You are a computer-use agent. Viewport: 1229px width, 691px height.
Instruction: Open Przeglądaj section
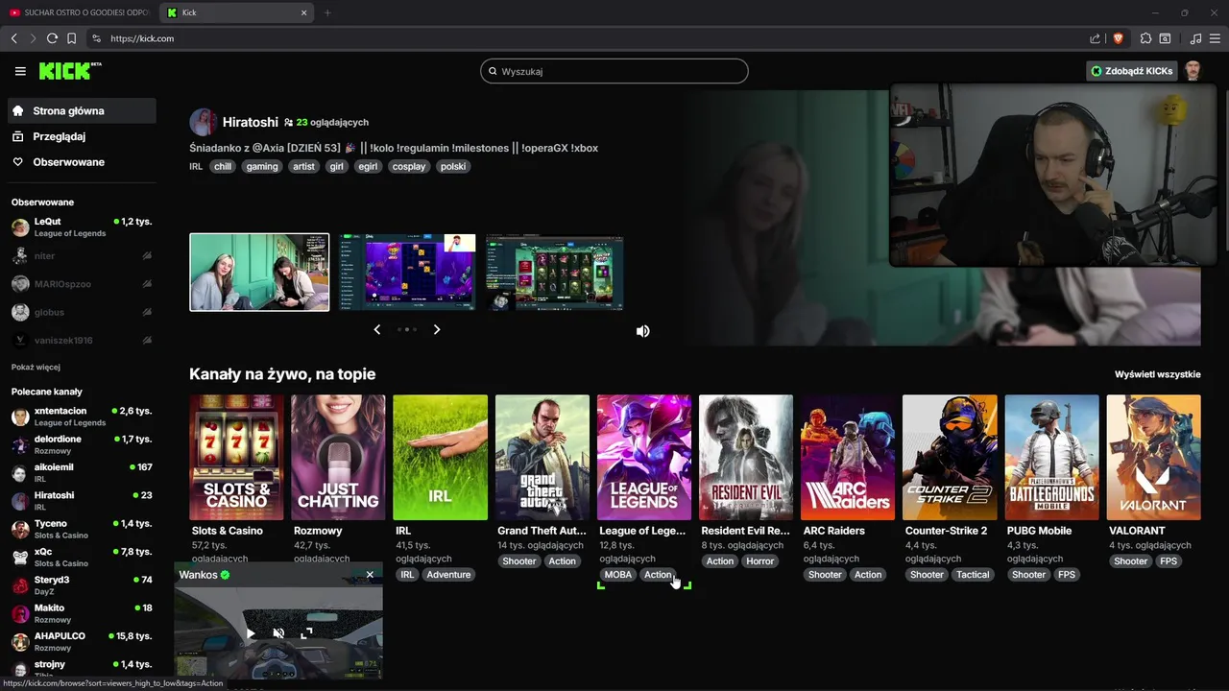(81, 136)
